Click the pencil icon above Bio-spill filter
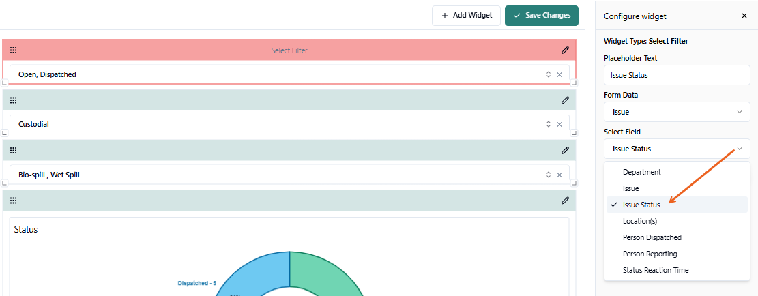Image resolution: width=758 pixels, height=296 pixels. pos(565,151)
